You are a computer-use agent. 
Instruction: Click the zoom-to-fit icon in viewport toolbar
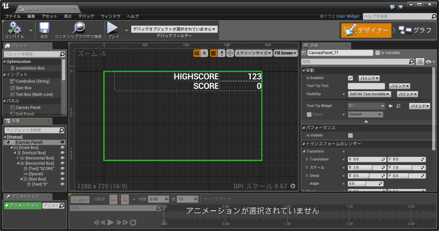point(230,53)
